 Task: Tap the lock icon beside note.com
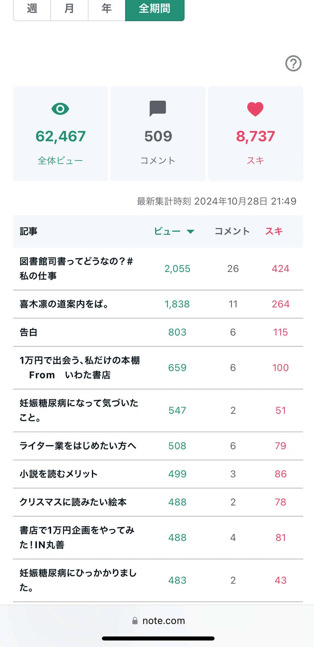tap(135, 621)
